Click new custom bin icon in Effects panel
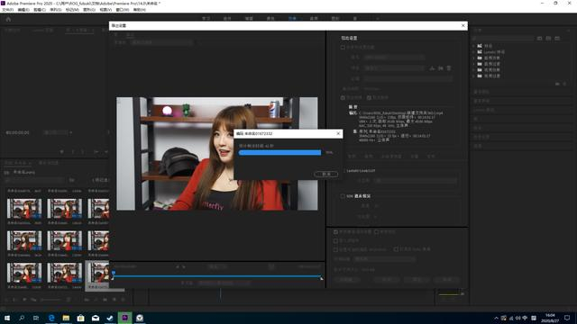Image resolution: width=577 pixels, height=324 pixels. pos(557,84)
